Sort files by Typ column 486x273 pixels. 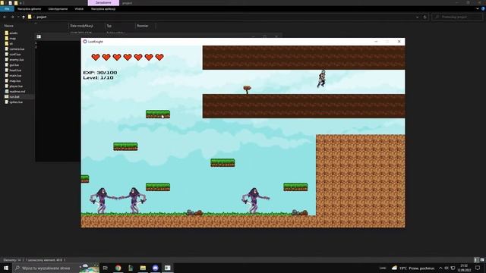coord(109,26)
